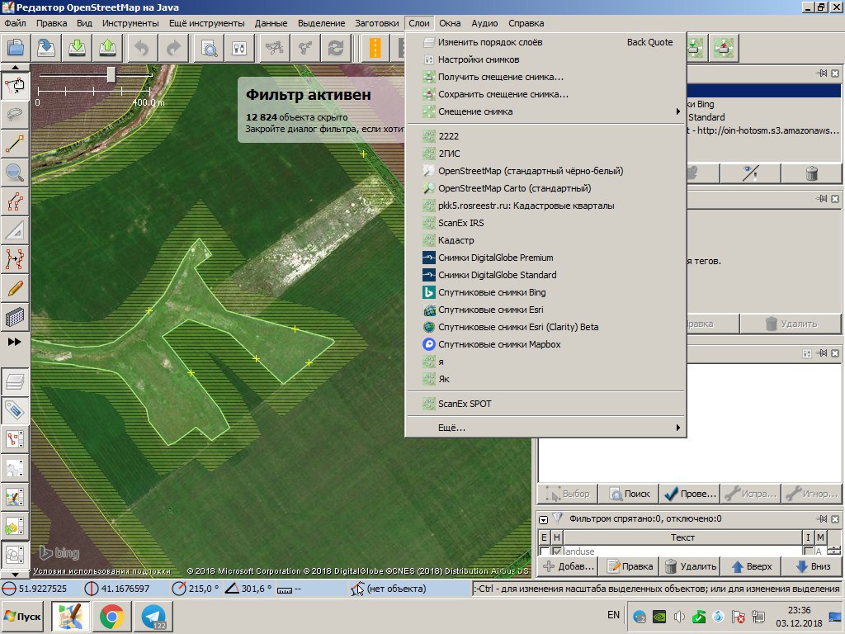Viewport: 845px width, 634px height.
Task: Add OpenStreetMap Carto (стандартный) layer
Action: tap(545, 188)
